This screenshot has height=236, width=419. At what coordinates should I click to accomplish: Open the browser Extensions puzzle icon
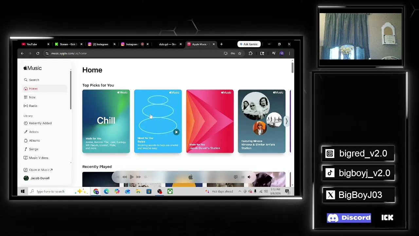[251, 53]
